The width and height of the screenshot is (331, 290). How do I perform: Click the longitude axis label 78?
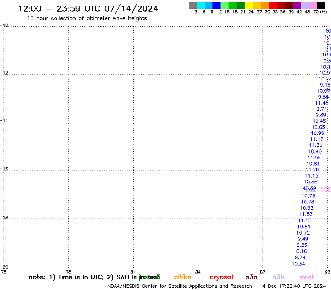[x=68, y=272]
